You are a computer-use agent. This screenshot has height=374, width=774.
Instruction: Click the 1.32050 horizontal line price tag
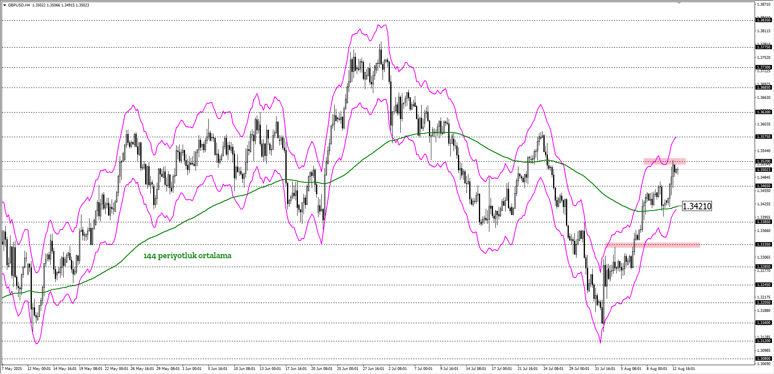pyautogui.click(x=764, y=303)
